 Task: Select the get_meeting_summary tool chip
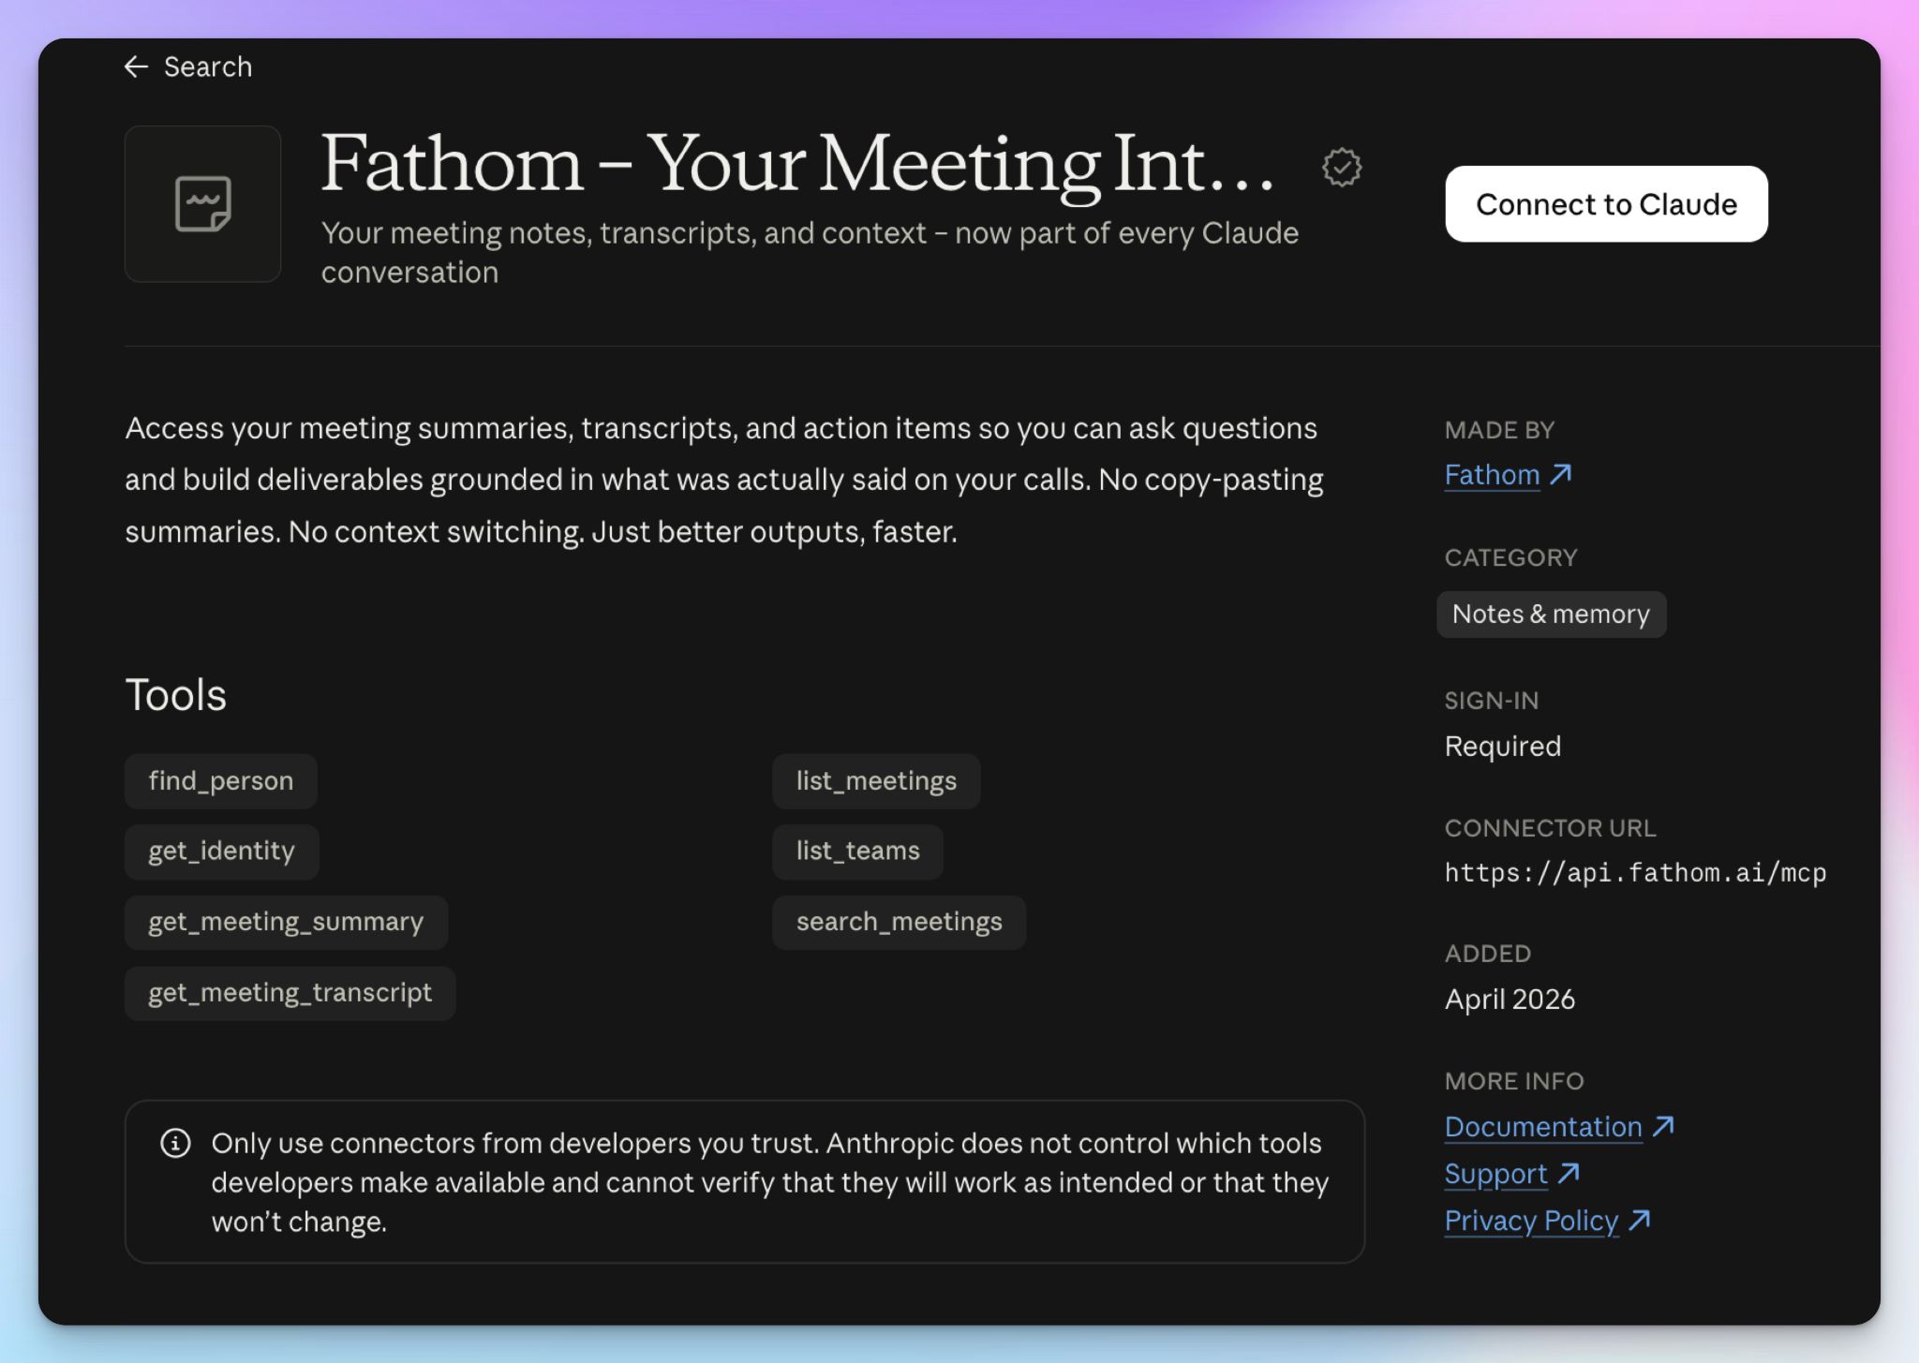pos(286,922)
